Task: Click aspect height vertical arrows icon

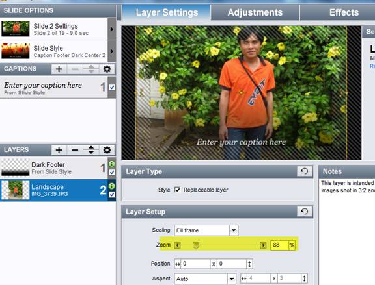Action: coord(304,279)
